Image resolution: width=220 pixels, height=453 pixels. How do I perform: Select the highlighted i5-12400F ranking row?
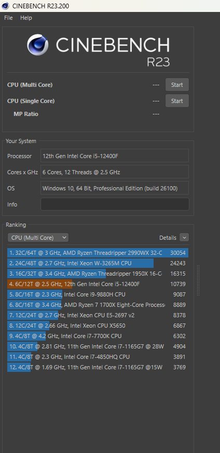[98, 284]
